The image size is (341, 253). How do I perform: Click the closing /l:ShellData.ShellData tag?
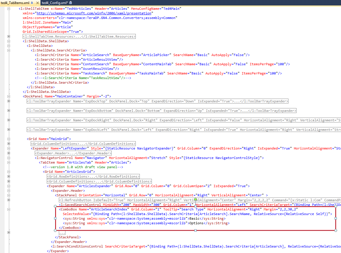pyautogui.click(x=47, y=92)
